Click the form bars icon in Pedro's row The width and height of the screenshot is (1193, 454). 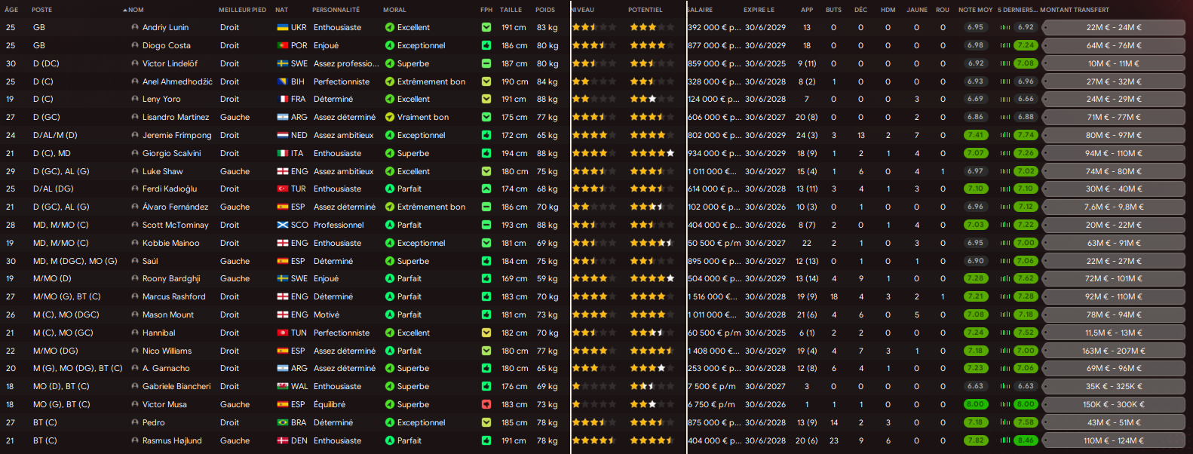1005,422
